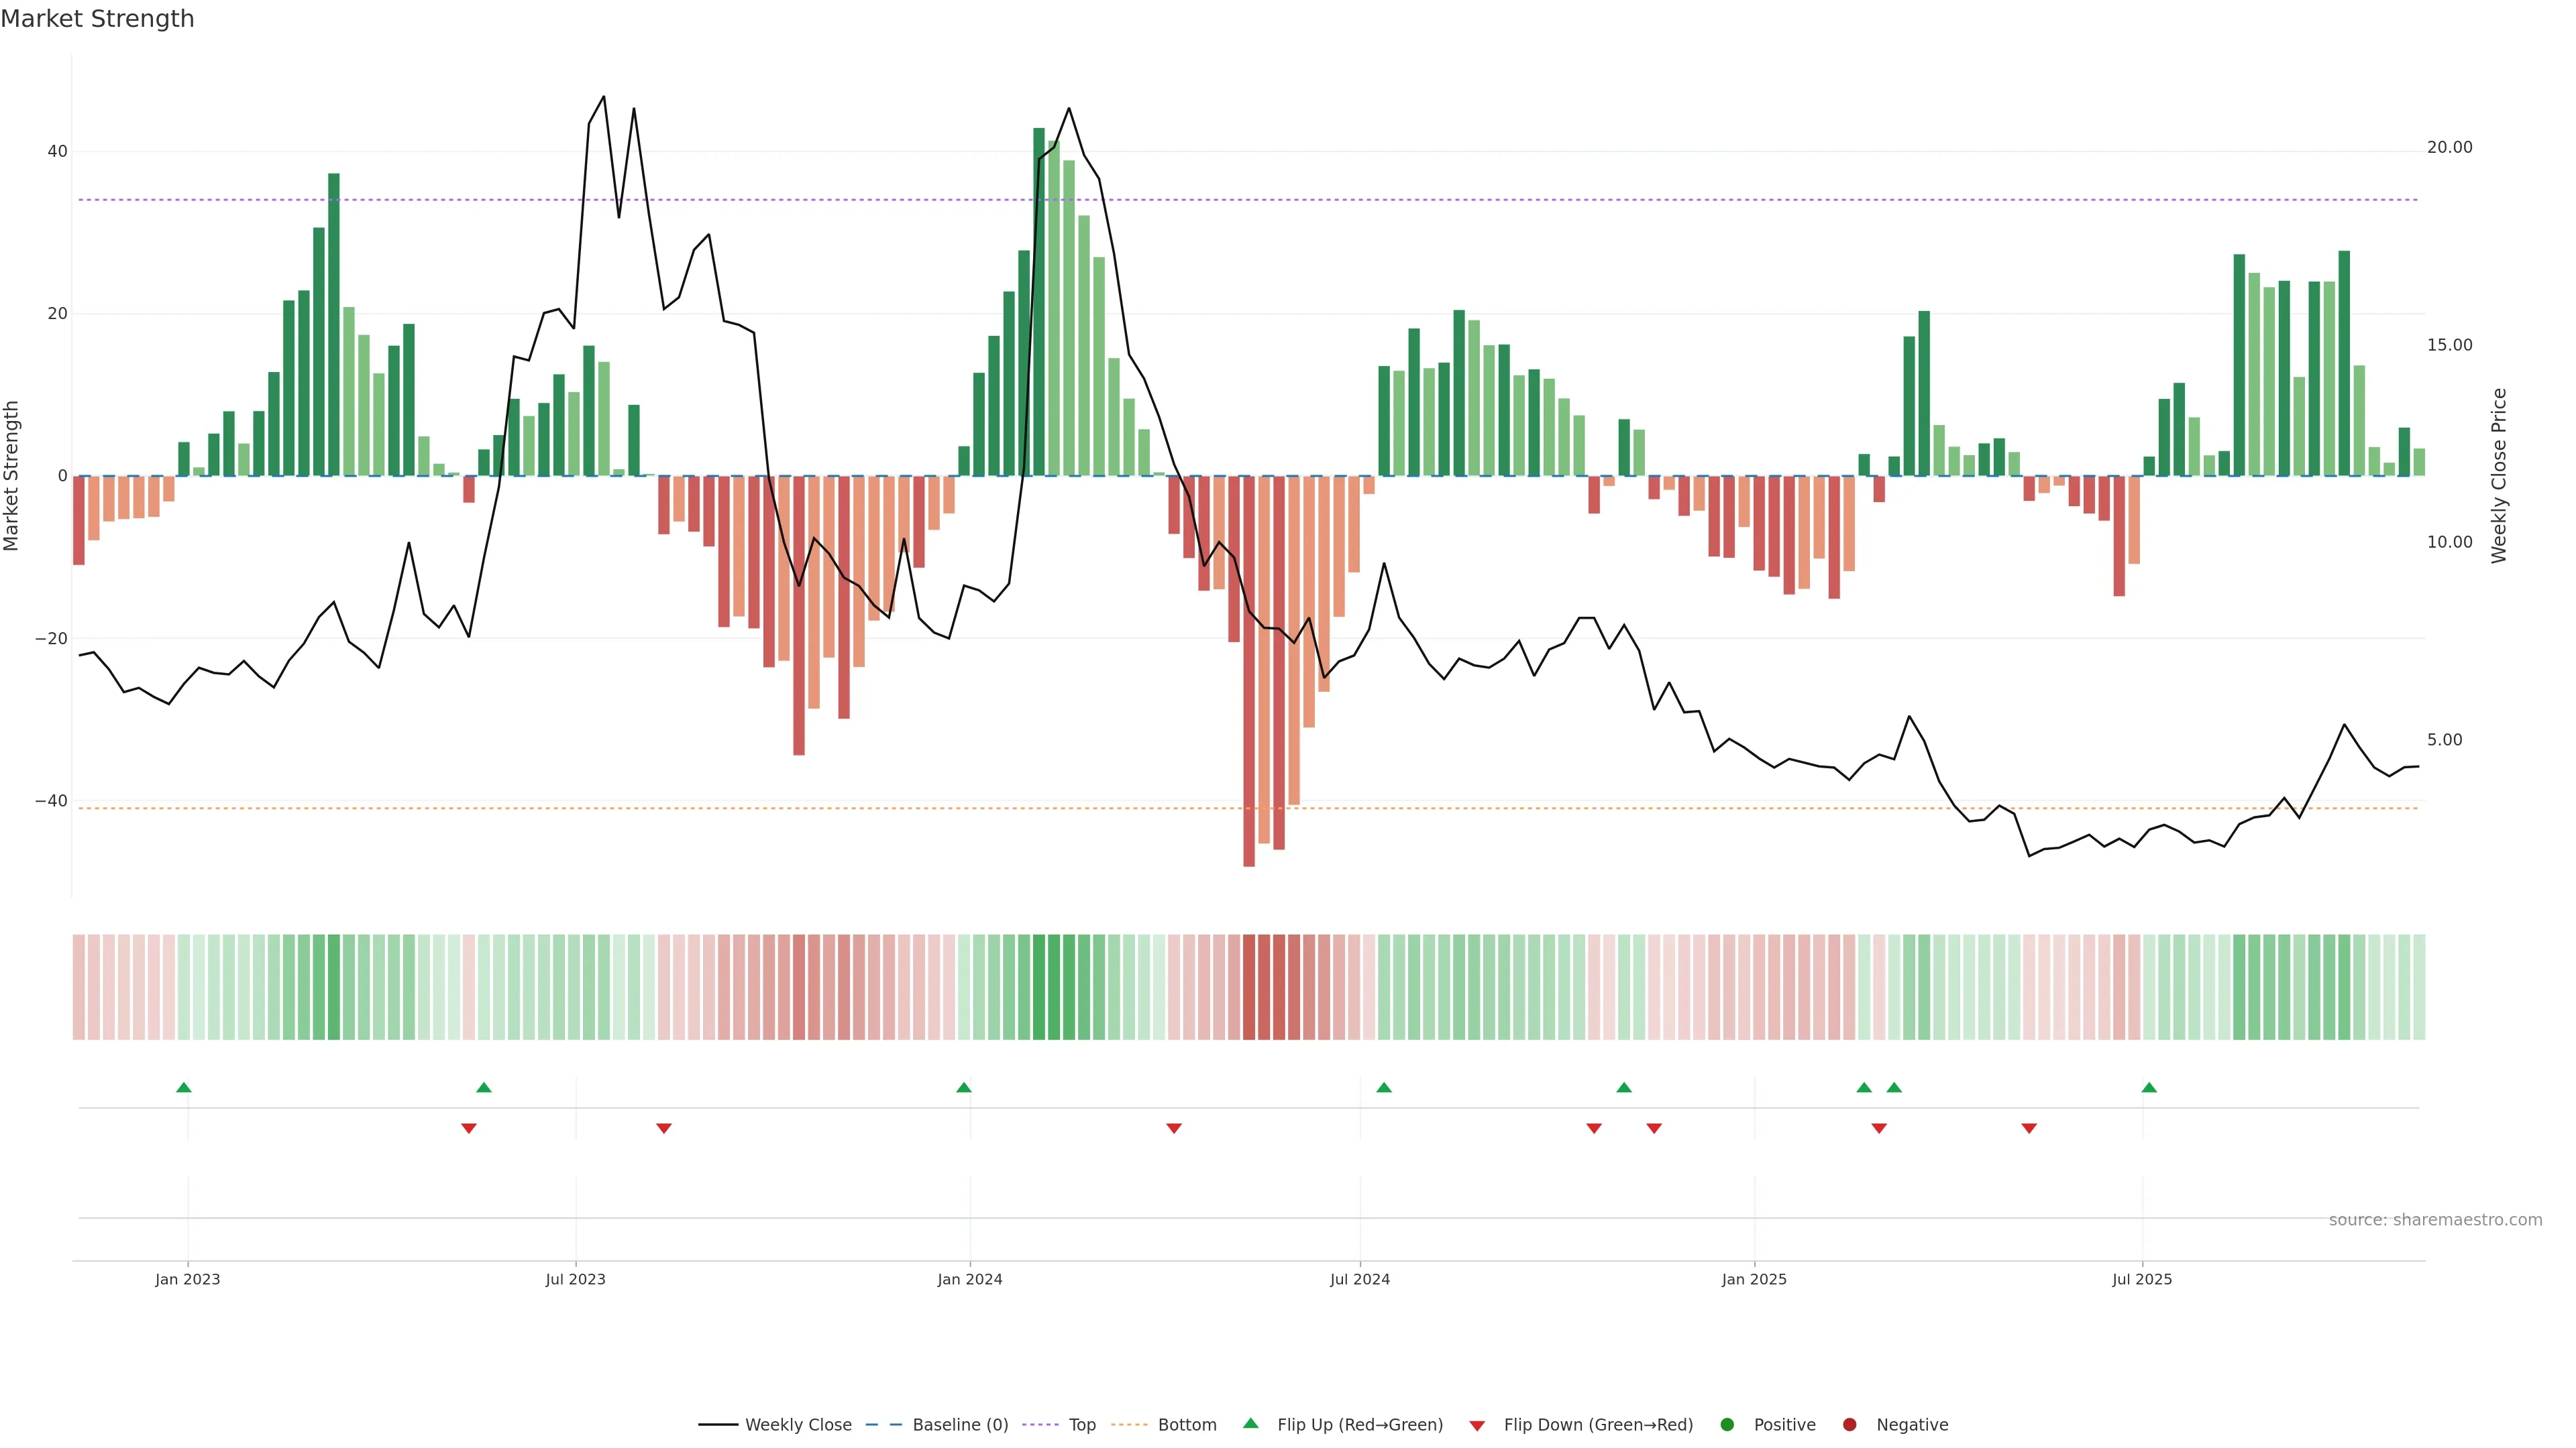Click the Flip Up green triangle legend icon
The width and height of the screenshot is (2576, 1448).
pos(1250,1423)
